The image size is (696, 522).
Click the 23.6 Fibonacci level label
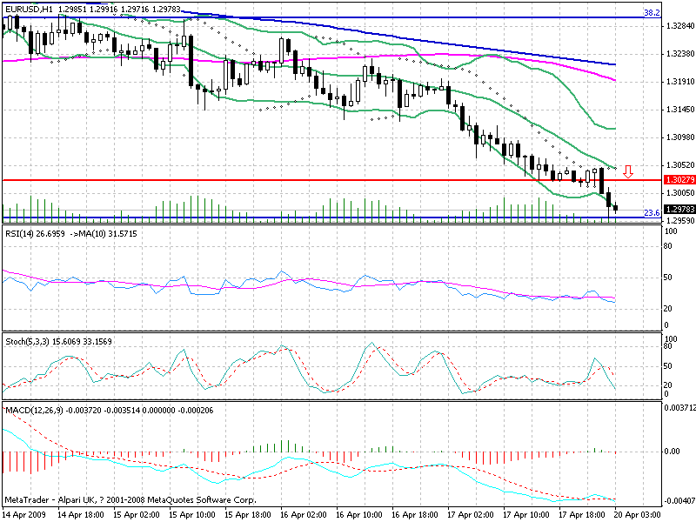652,212
